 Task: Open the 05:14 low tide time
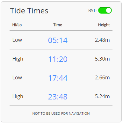pos(58,40)
